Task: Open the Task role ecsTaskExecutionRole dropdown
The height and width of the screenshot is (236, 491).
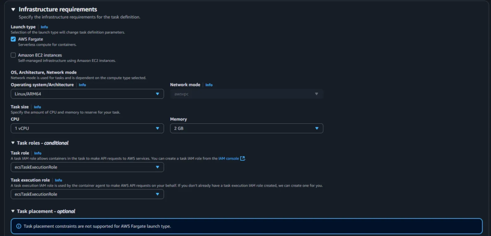Action: coord(87,167)
